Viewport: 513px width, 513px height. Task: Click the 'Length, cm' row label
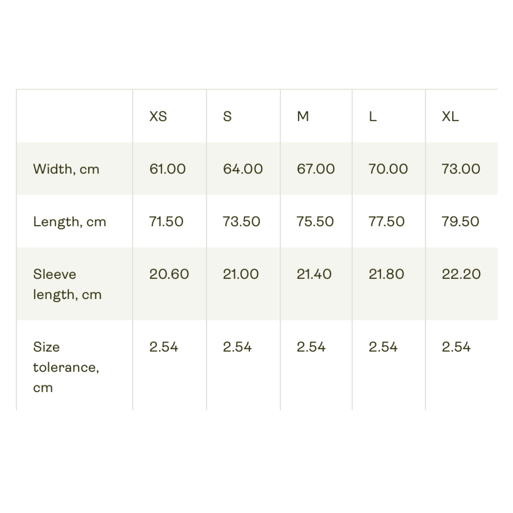70,222
